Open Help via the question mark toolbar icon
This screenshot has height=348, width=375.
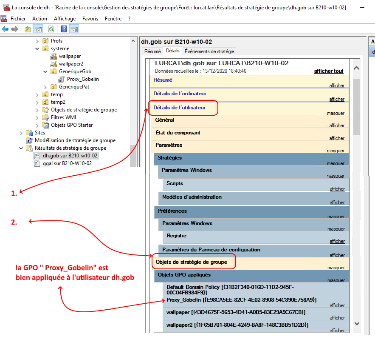[x=64, y=29]
